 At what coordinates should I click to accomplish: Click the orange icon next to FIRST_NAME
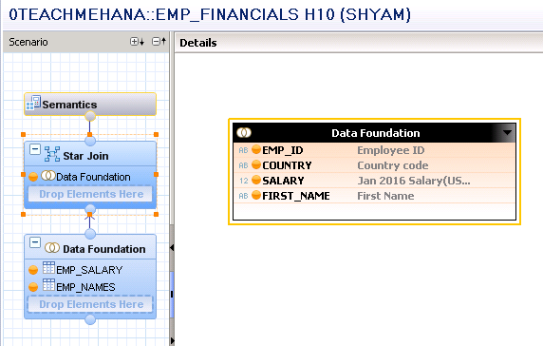coord(256,195)
